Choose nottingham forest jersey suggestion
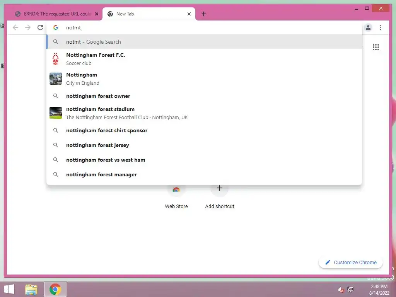396x297 pixels. point(204,145)
